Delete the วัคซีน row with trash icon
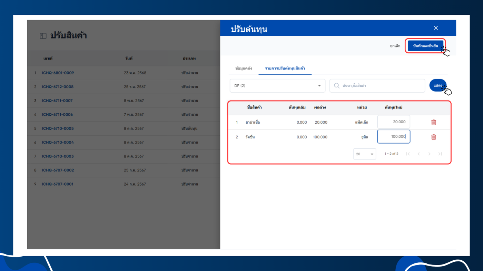Viewport: 483px width, 271px height. 434,137
